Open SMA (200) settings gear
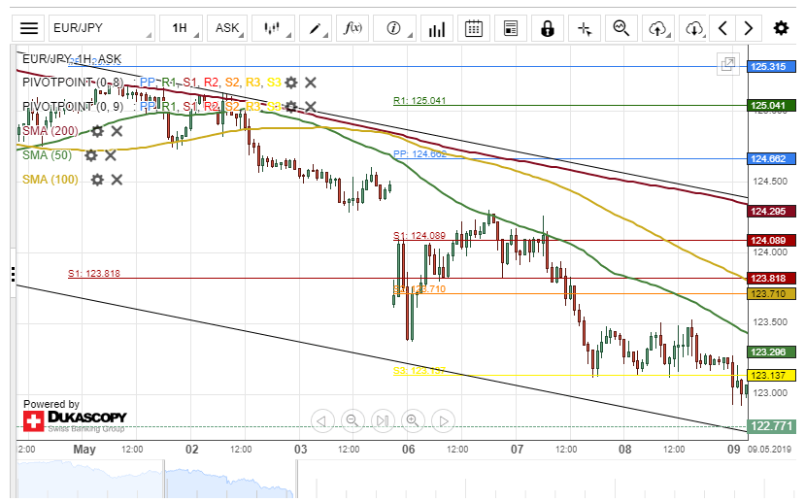 pyautogui.click(x=97, y=131)
